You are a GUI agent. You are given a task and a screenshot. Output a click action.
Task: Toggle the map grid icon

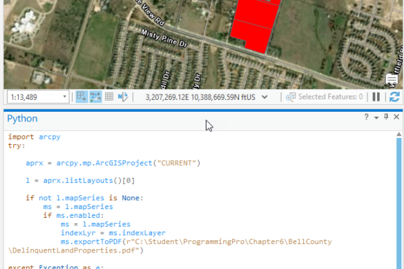tap(109, 97)
